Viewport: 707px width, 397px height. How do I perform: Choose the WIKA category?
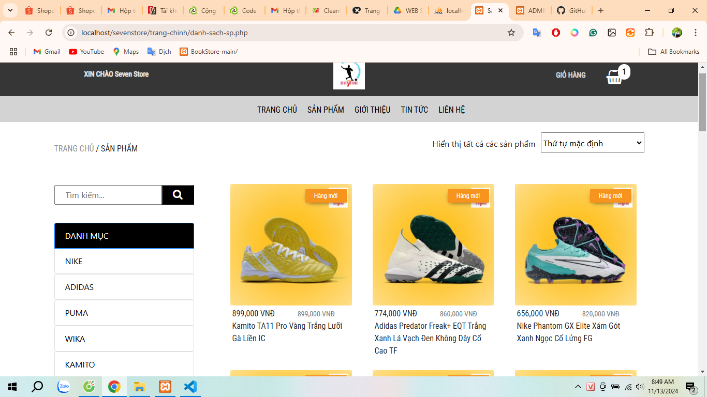pyautogui.click(x=124, y=339)
